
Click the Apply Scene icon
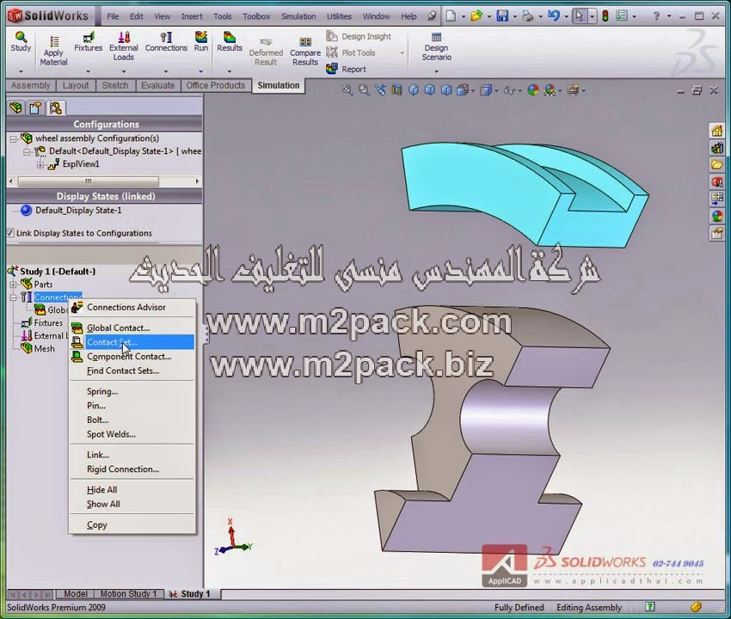[550, 90]
